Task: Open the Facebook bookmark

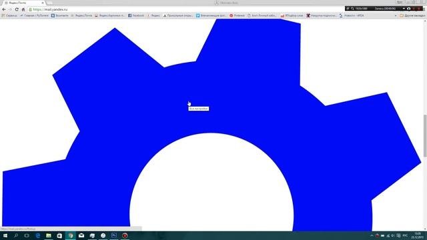Action: [x=136, y=16]
